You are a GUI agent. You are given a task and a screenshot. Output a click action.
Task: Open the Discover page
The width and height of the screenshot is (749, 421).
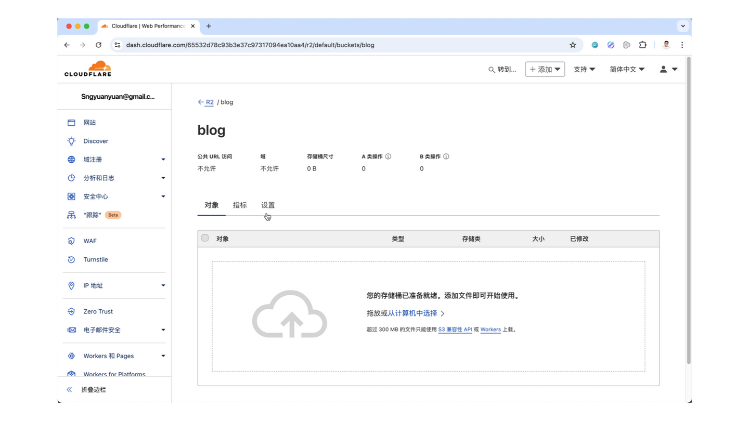95,141
